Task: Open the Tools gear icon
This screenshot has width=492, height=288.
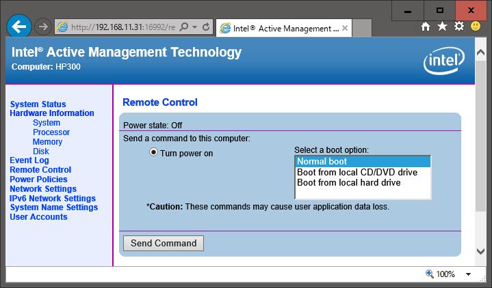Action: tap(458, 27)
